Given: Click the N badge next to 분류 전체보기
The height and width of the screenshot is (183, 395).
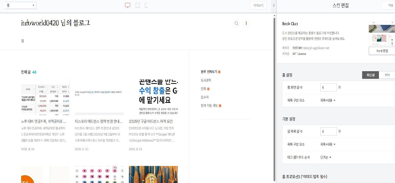Looking at the screenshot, I should 219,72.
